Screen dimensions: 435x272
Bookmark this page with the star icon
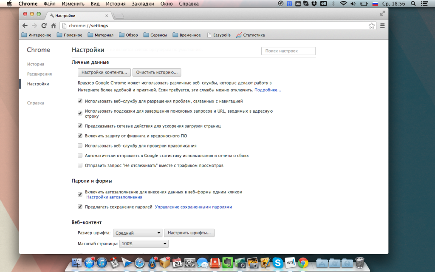click(x=371, y=26)
